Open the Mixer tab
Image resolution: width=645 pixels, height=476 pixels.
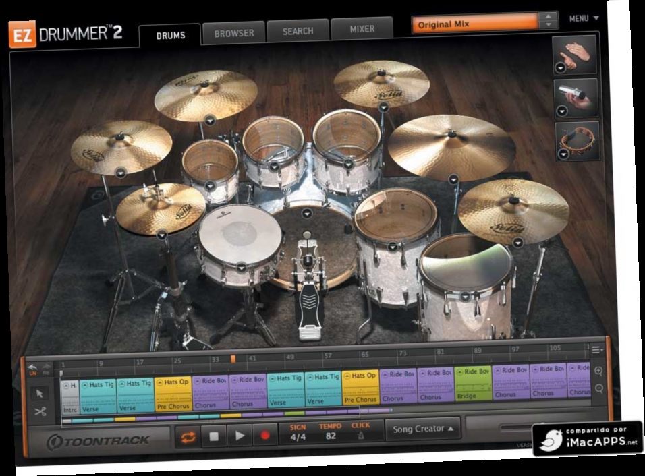pos(361,29)
